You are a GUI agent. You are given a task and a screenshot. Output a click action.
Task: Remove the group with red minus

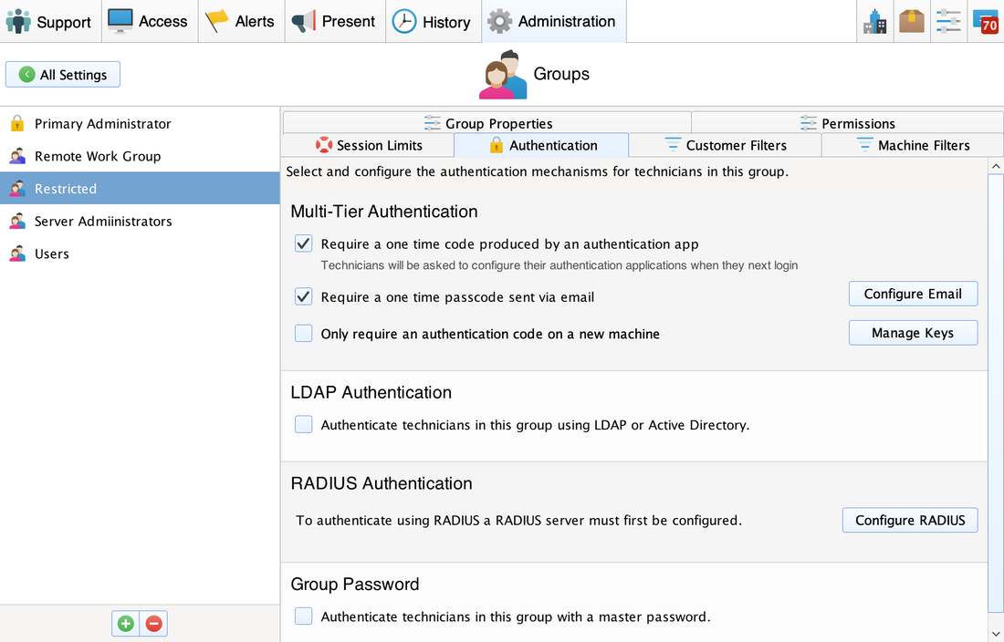[153, 624]
